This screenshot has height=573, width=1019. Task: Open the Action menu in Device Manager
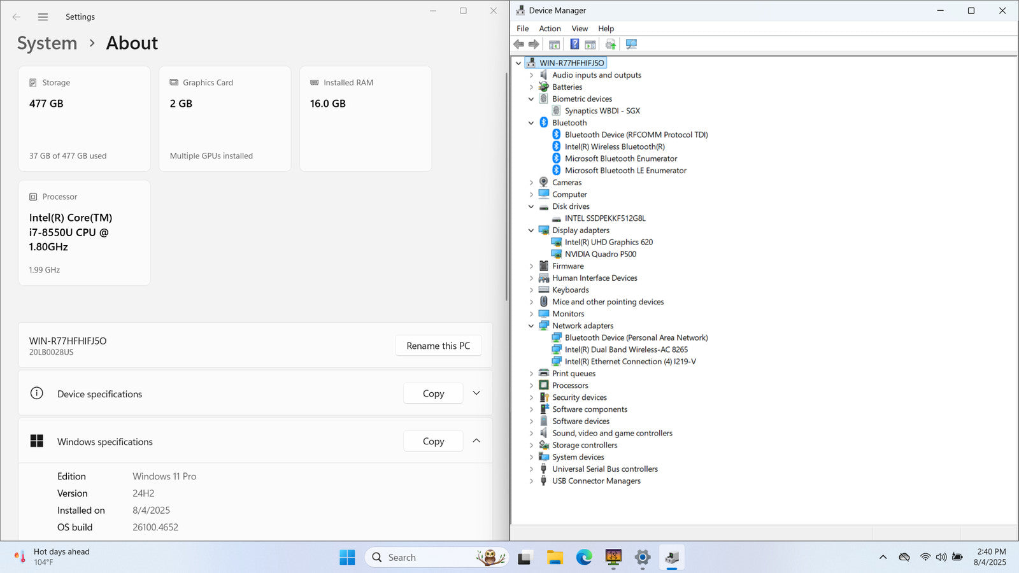click(550, 29)
